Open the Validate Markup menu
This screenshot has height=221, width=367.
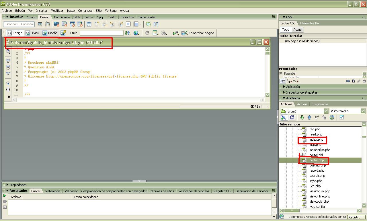(176, 33)
